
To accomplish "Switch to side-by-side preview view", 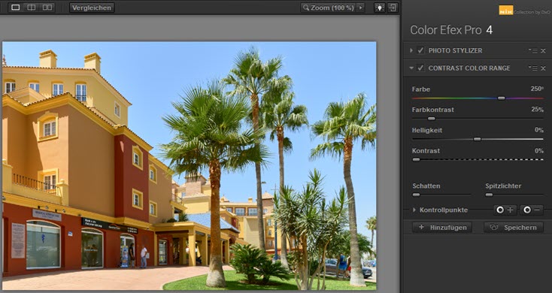I will tap(47, 8).
